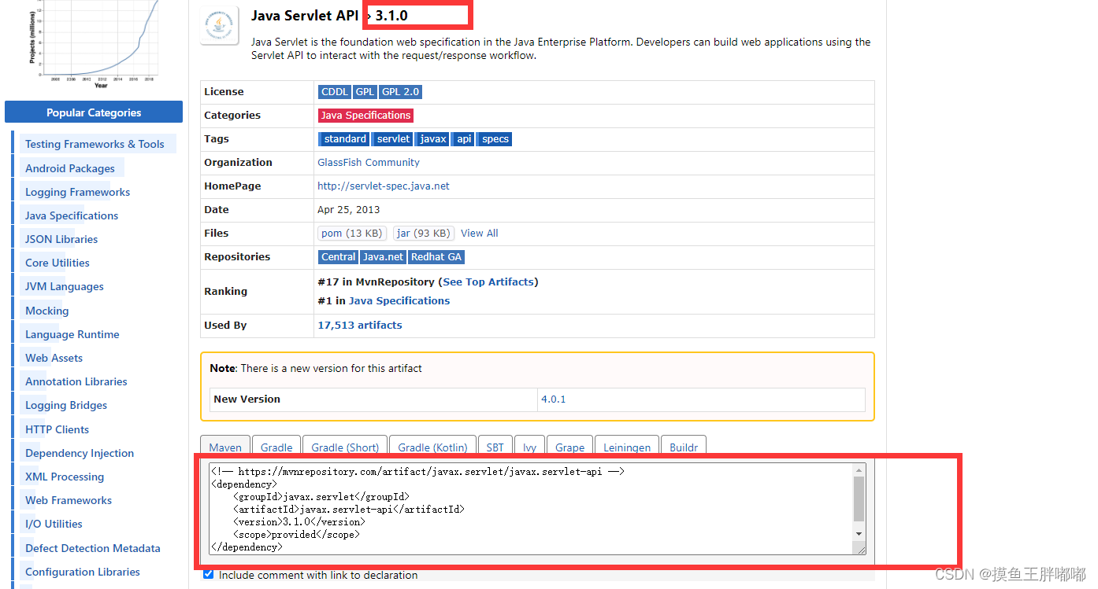Open the Redhat GA repository badge
Image resolution: width=1098 pixels, height=589 pixels.
436,257
